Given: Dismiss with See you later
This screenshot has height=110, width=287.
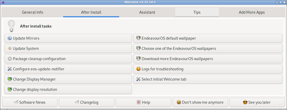Looking at the screenshot, I should click(257, 102).
